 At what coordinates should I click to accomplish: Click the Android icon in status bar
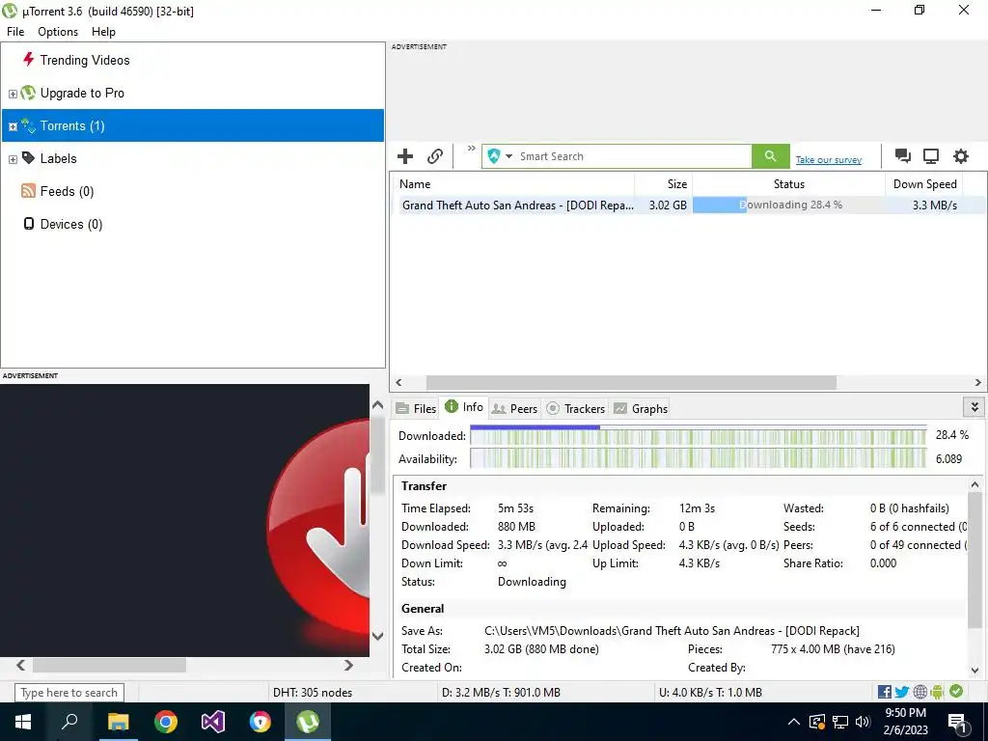pos(937,692)
